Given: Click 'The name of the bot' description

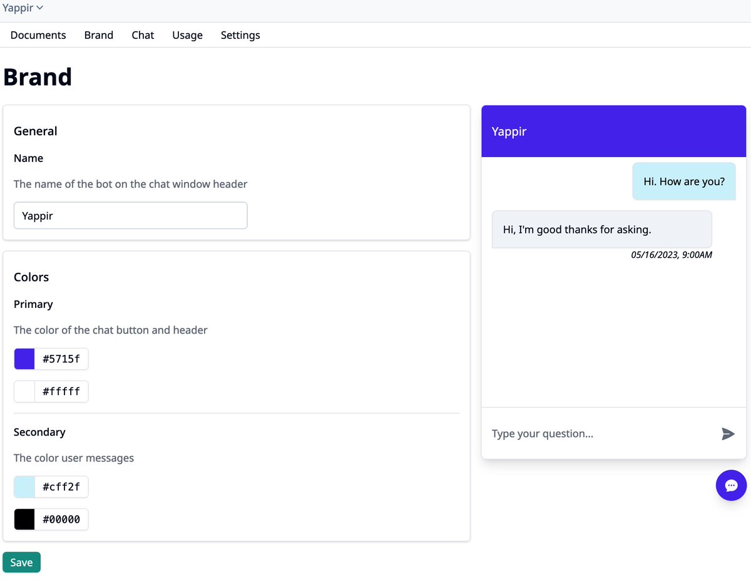Looking at the screenshot, I should [131, 184].
